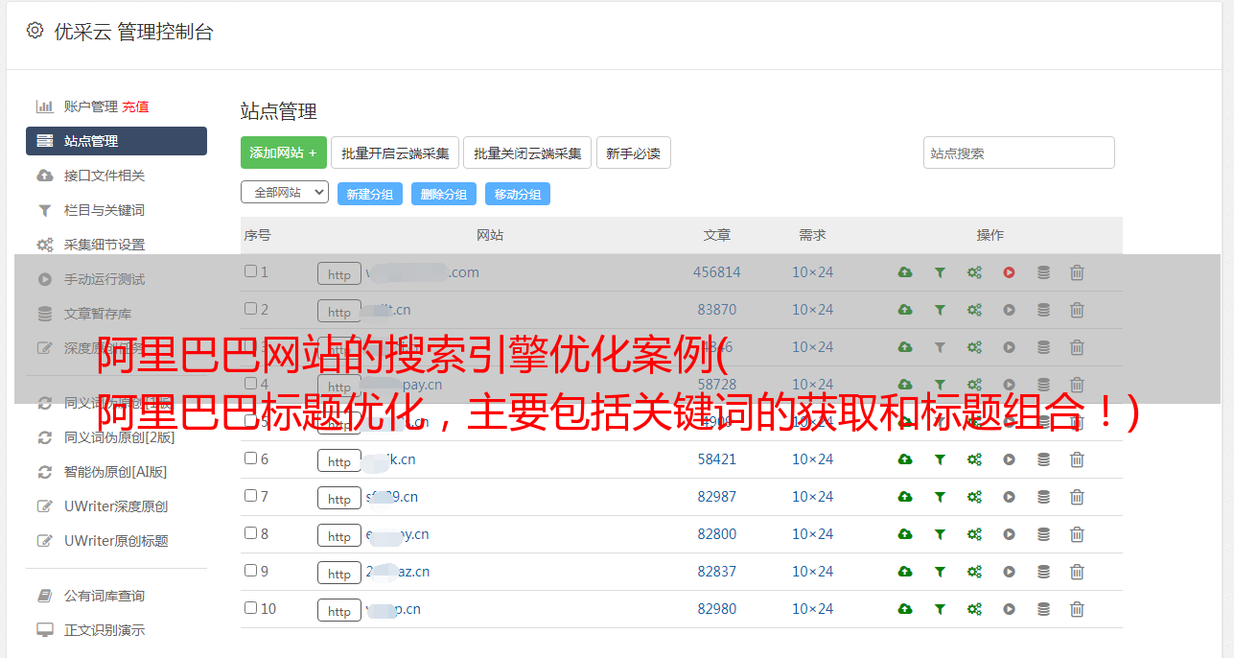
Task: Click the trash icon in row 9
Action: point(1077,572)
